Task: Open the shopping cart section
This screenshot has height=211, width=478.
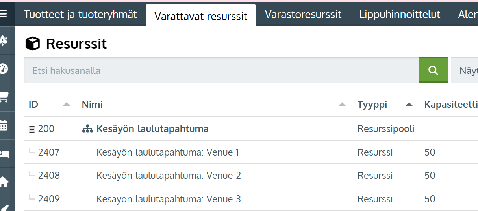Action: 4,97
